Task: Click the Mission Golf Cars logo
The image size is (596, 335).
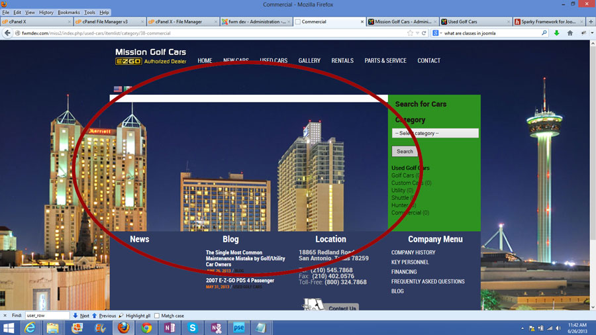Action: (x=150, y=56)
